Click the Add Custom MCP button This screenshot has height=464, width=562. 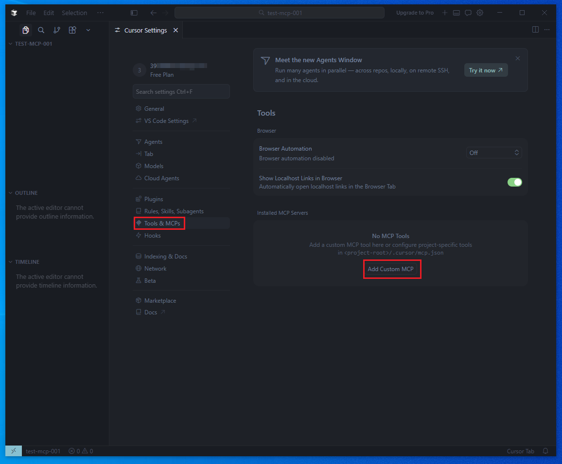tap(391, 269)
